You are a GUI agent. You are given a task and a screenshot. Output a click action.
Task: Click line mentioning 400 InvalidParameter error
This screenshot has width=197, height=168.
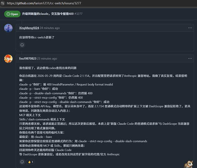66,84
